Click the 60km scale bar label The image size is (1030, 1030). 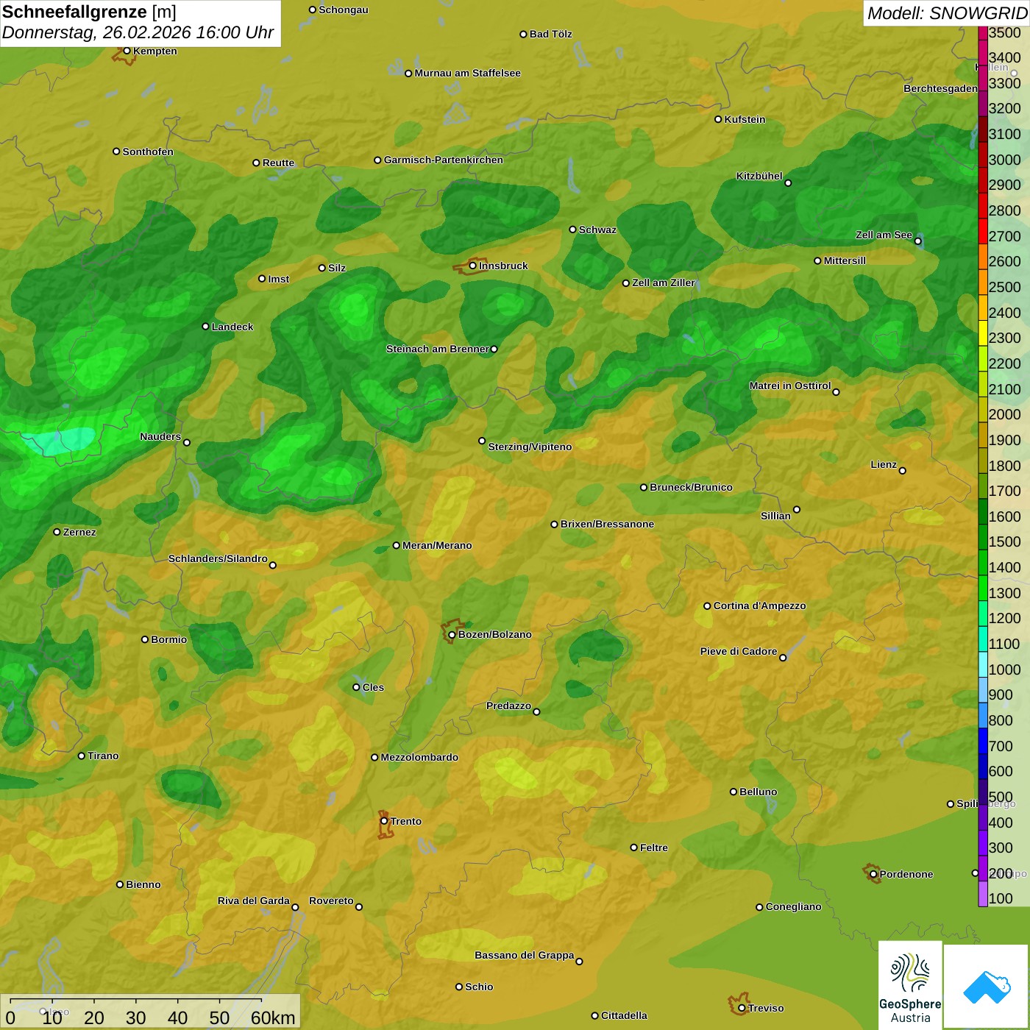[273, 1017]
